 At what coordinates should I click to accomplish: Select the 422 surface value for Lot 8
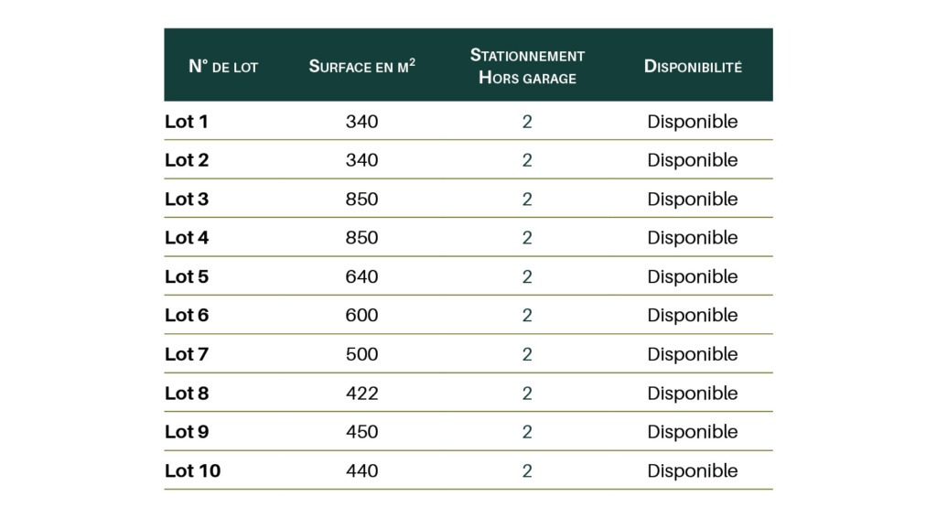click(x=361, y=394)
